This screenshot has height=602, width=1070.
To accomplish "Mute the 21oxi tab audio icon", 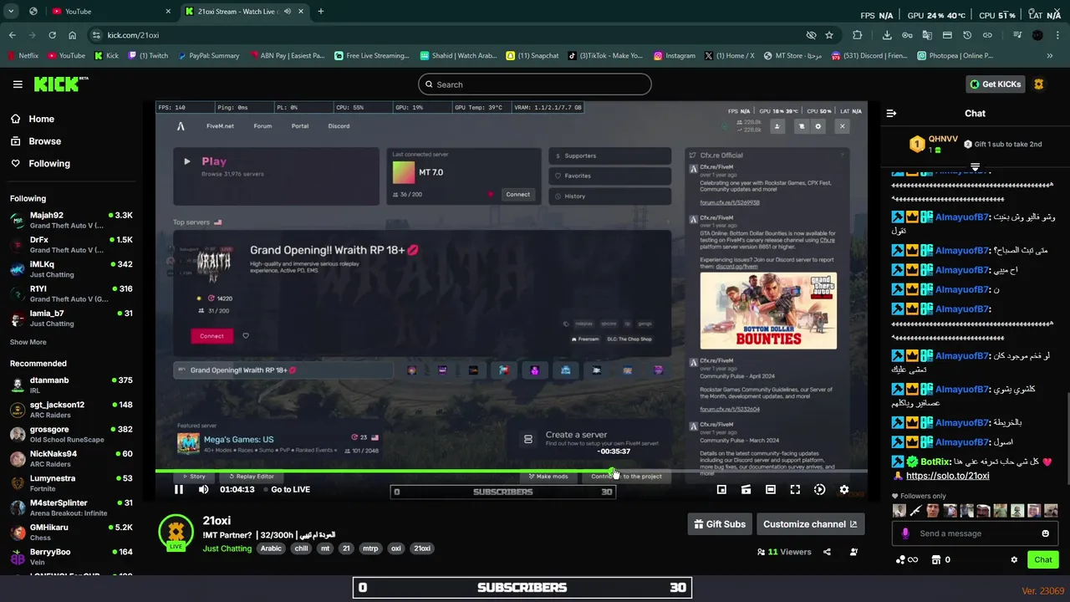I will 288,12.
